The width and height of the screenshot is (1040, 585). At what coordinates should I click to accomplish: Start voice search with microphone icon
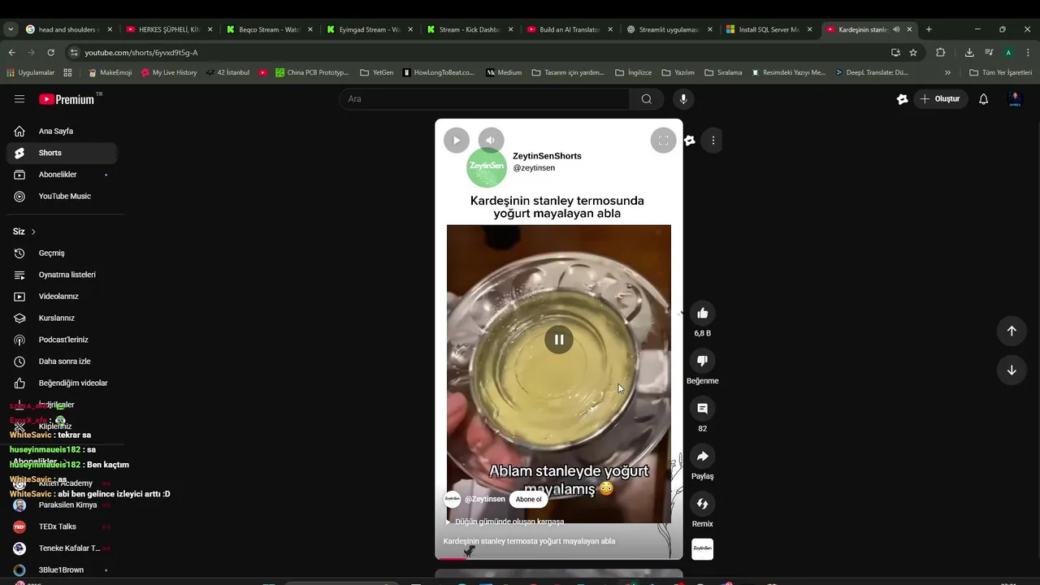[x=683, y=99]
